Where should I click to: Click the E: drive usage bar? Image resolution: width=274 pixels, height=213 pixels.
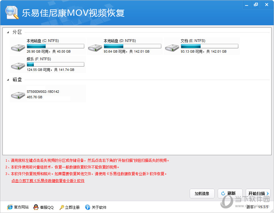pyautogui.click(x=209, y=46)
